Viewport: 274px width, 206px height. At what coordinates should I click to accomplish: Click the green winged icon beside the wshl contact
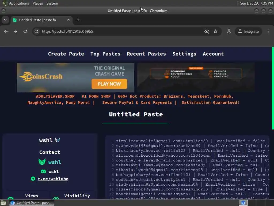click(42, 162)
